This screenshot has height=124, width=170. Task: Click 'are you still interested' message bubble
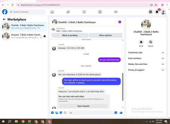(x=109, y=60)
